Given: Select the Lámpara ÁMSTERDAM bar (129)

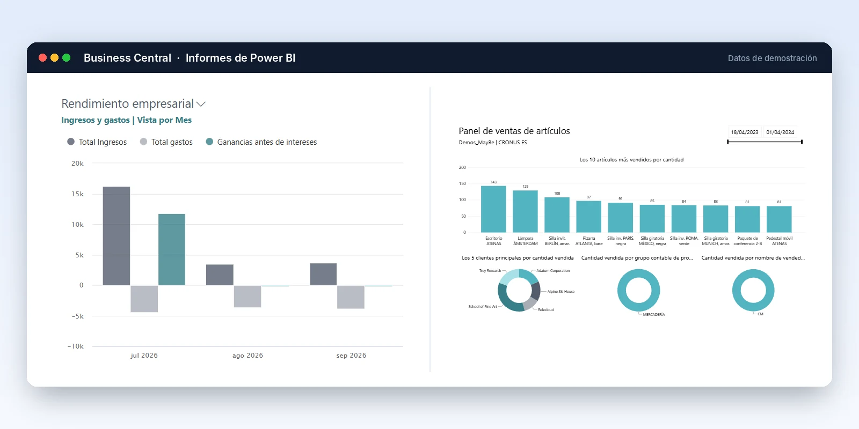Looking at the screenshot, I should click(525, 211).
